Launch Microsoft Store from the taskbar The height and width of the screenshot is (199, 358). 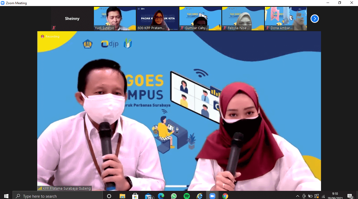[x=135, y=196]
